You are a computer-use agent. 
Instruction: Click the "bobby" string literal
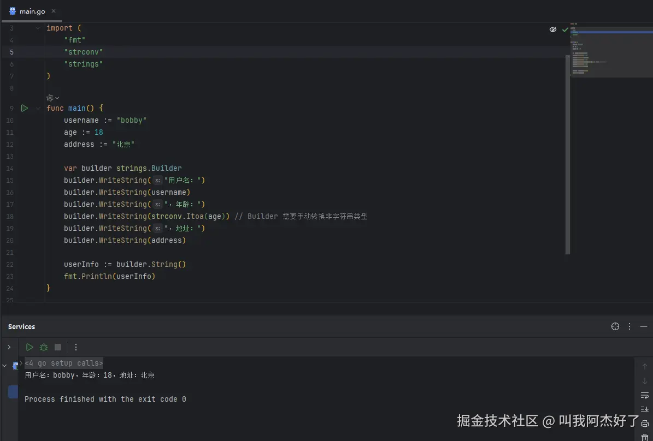click(132, 120)
